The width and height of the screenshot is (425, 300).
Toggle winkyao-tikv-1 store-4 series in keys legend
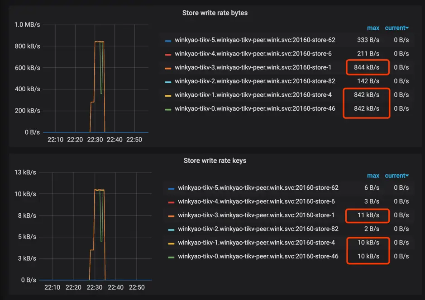pos(257,243)
